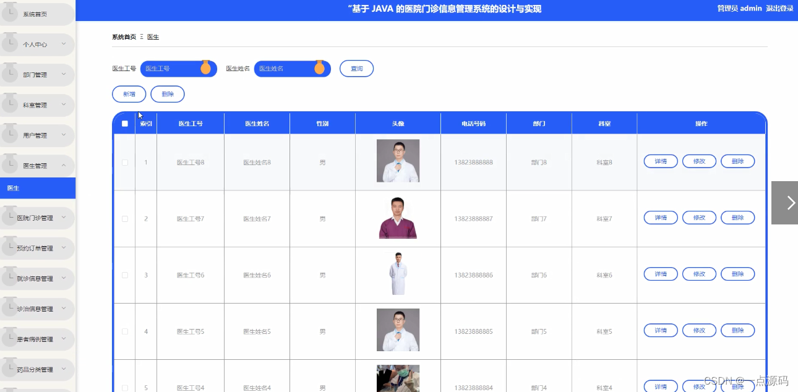798x392 pixels.
Task: Click 修改 for 医生工号7 row
Action: (699, 218)
